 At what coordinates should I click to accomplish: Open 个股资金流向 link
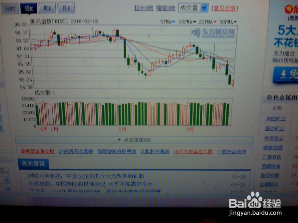(x=231, y=152)
